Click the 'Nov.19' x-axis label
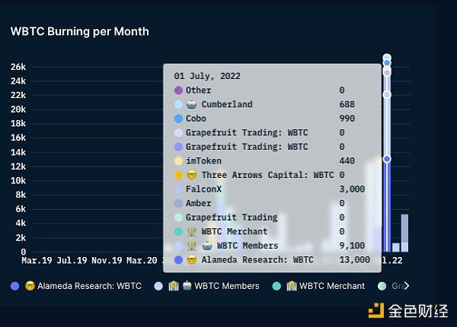Image resolution: width=457 pixels, height=327 pixels. click(107, 260)
